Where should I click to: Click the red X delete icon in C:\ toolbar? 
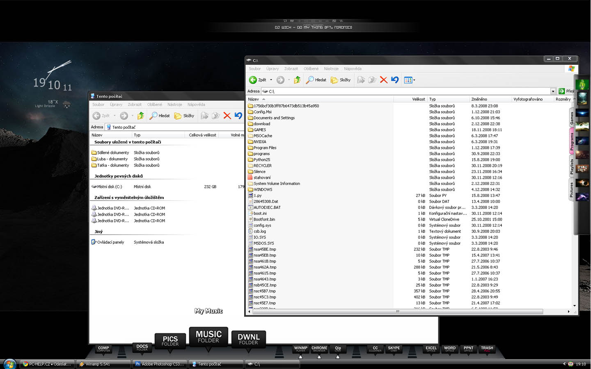tap(384, 80)
